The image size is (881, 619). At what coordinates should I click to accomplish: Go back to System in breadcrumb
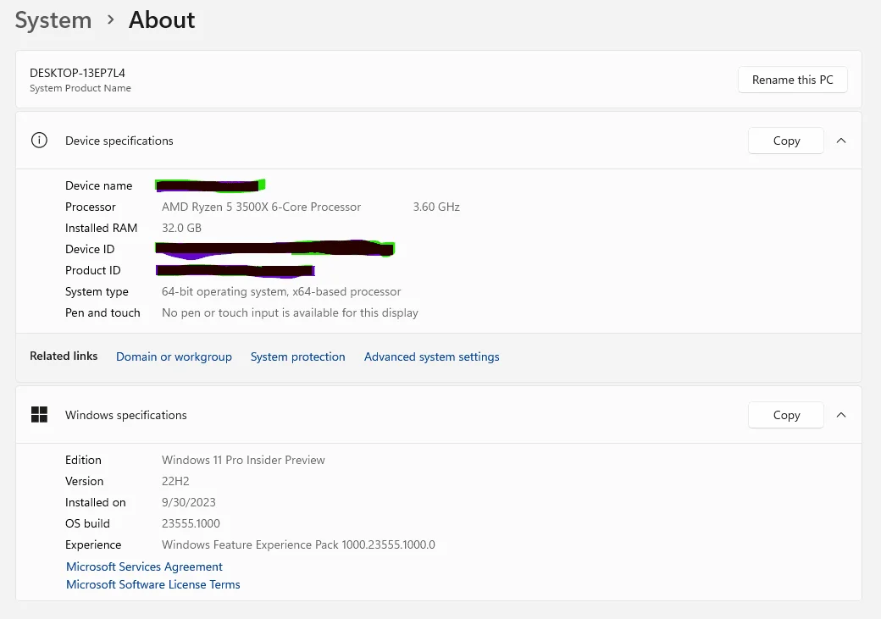[x=53, y=20]
